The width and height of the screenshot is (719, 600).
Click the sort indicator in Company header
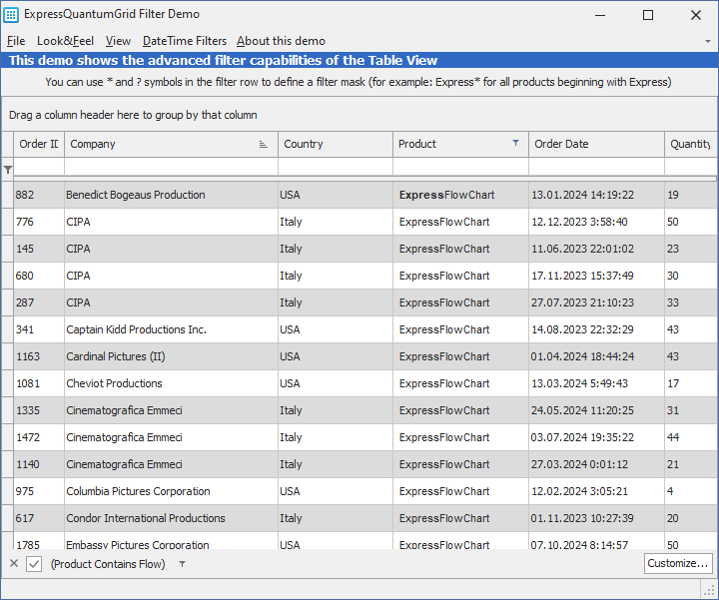click(x=264, y=145)
